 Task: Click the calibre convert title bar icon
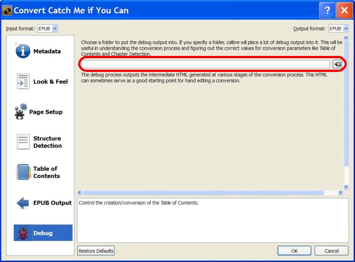coord(7,10)
